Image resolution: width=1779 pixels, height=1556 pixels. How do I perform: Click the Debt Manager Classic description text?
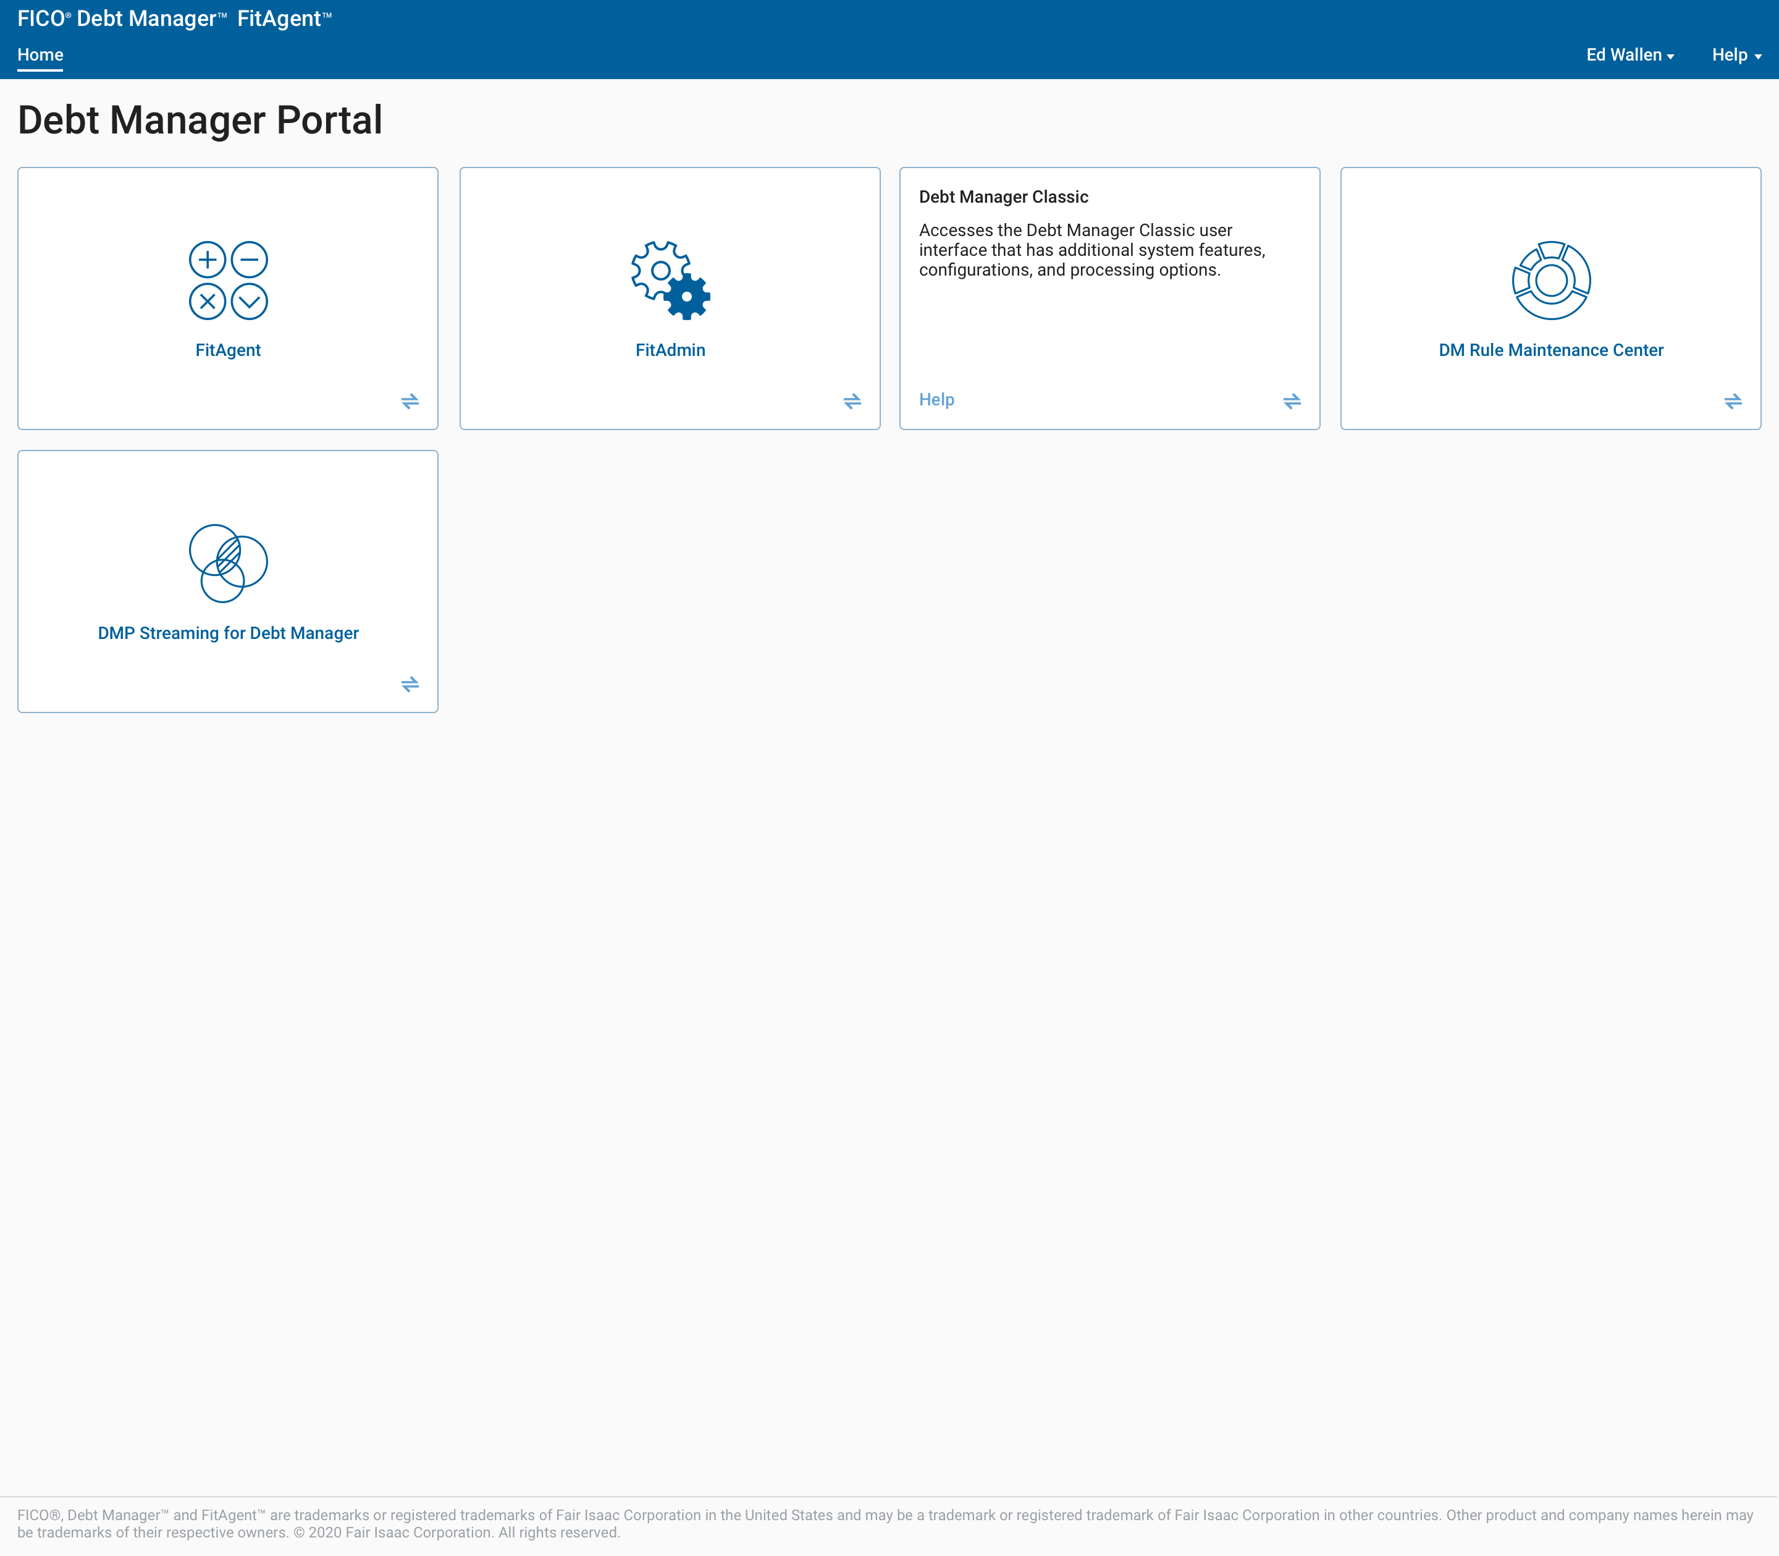1091,250
